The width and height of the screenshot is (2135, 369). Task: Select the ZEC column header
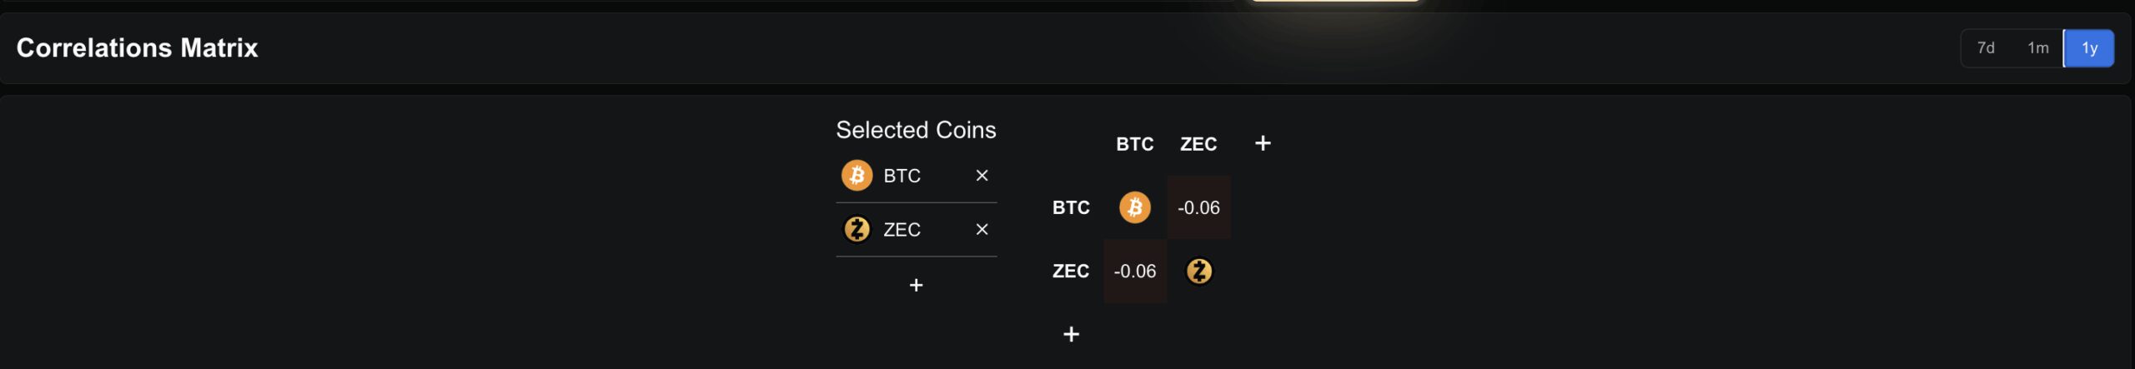(1198, 144)
